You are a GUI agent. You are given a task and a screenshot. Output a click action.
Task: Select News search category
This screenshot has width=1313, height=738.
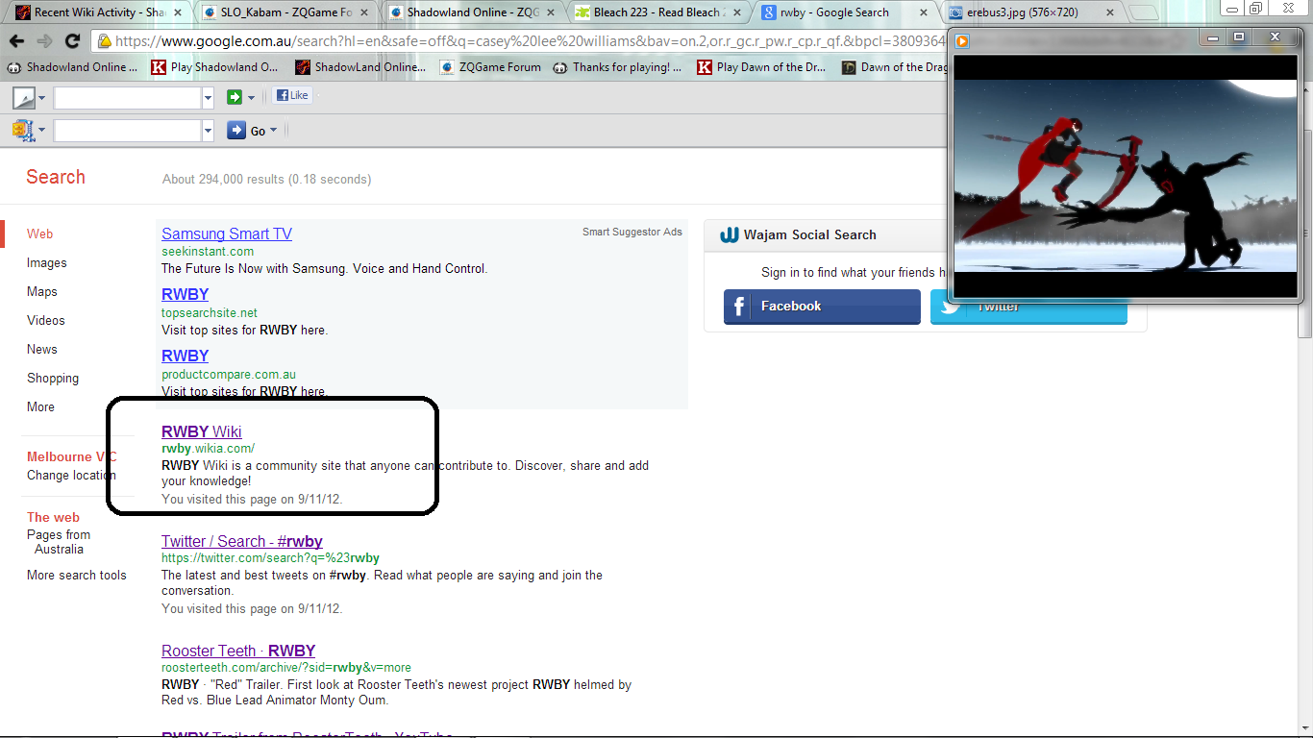pyautogui.click(x=42, y=349)
